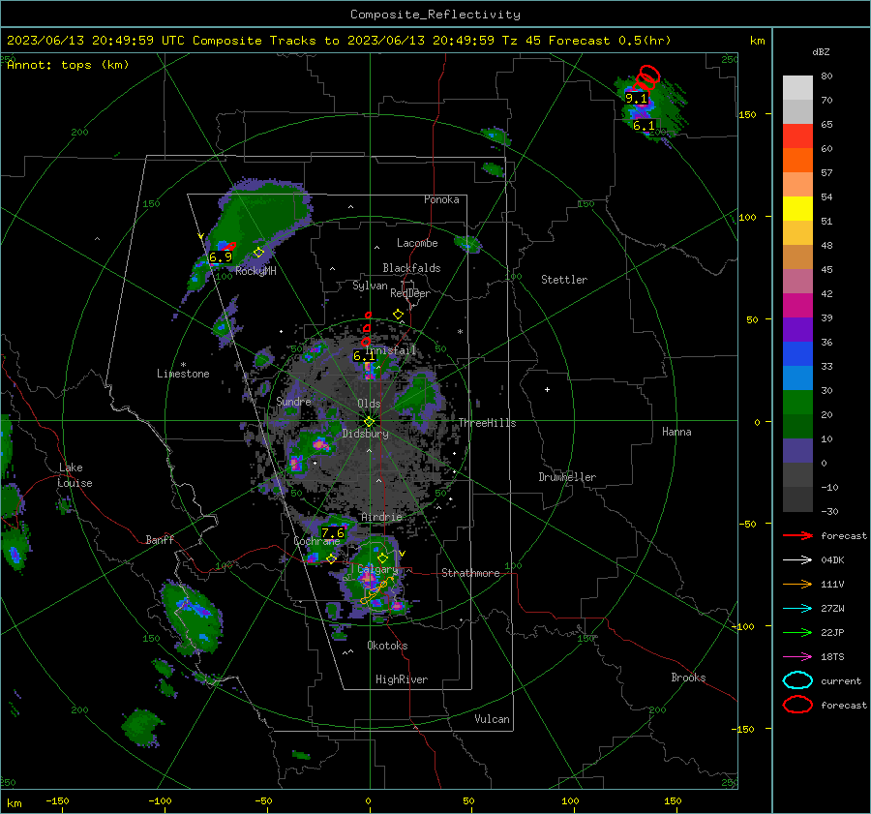Viewport: 871px width, 814px height.
Task: Click the Strathmore label
Action: [x=470, y=573]
